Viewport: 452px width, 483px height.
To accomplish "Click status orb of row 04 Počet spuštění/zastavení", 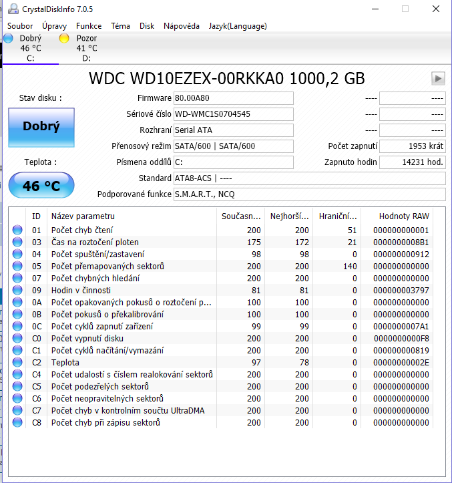I will (x=17, y=254).
